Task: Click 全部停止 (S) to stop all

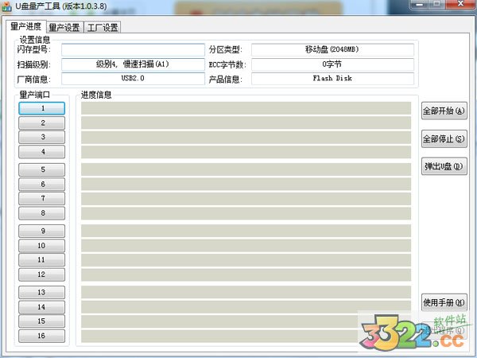Action: click(x=444, y=138)
